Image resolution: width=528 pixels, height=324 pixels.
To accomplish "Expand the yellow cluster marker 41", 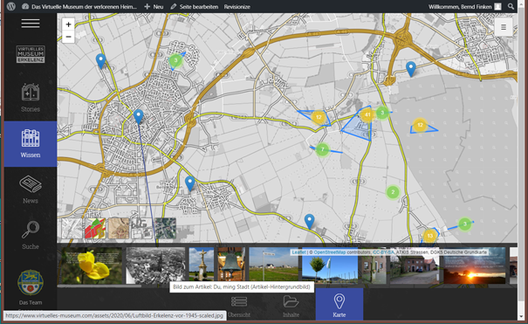I will pyautogui.click(x=367, y=115).
